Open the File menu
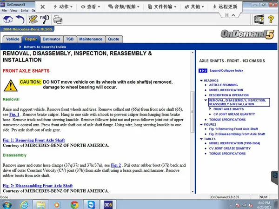The width and height of the screenshot is (279, 209). pyautogui.click(x=4, y=11)
